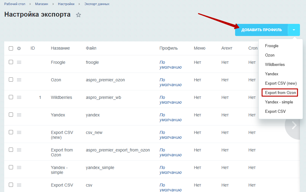
Task: Click the Export from Ozon name in the table
Action: (62, 152)
